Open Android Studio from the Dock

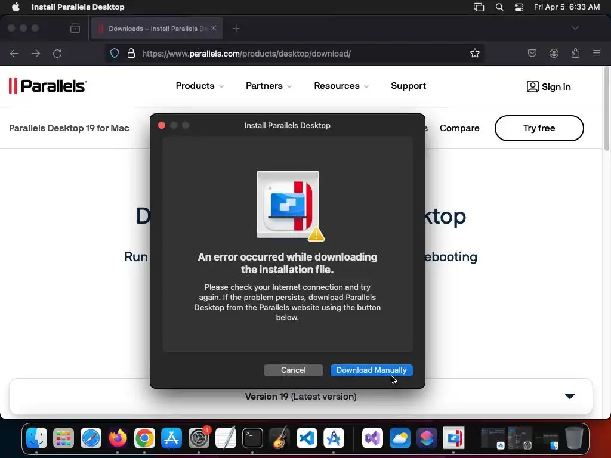pos(334,438)
